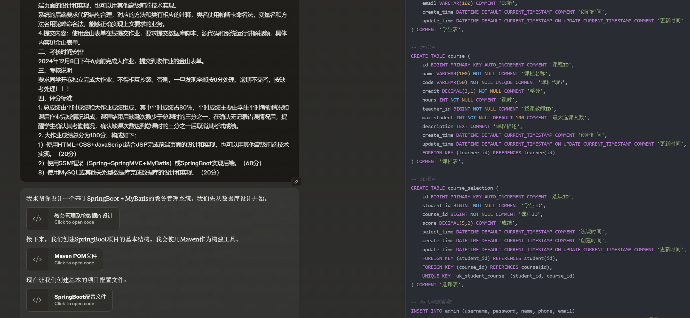690x318 pixels.
Task: Click the INSERT INTO admin statement line
Action: (492, 311)
